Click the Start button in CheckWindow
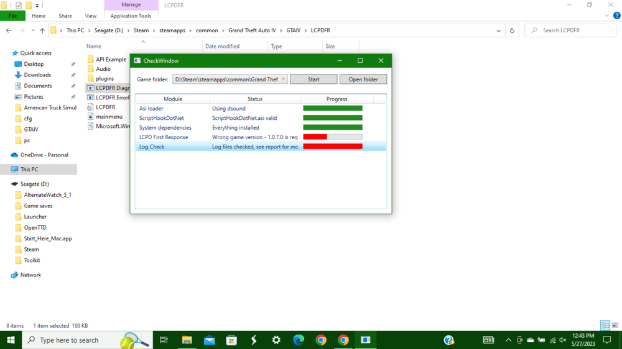Screen dimensions: 622x349 click(313, 79)
